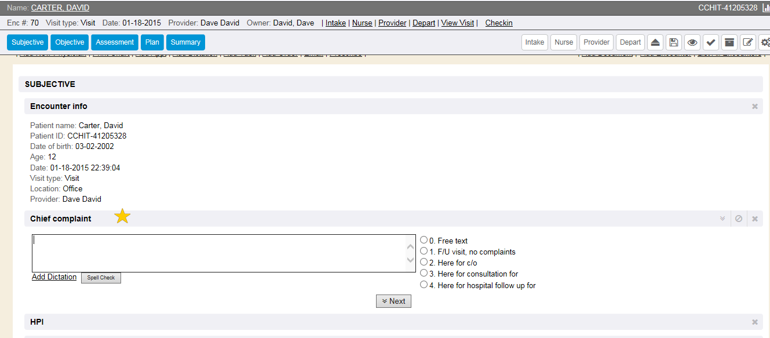770x338 pixels.
Task: Click the Add Dictation link
Action: coord(54,277)
